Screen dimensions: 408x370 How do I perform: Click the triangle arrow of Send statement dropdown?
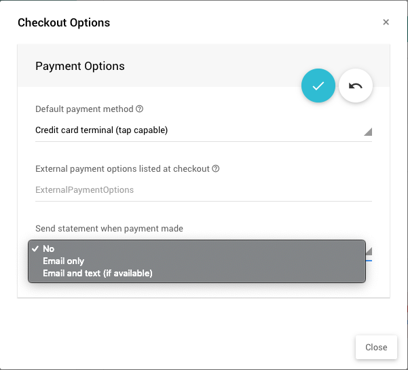point(369,252)
